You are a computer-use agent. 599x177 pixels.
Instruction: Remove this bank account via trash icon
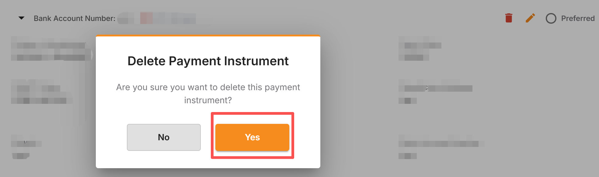pos(509,18)
